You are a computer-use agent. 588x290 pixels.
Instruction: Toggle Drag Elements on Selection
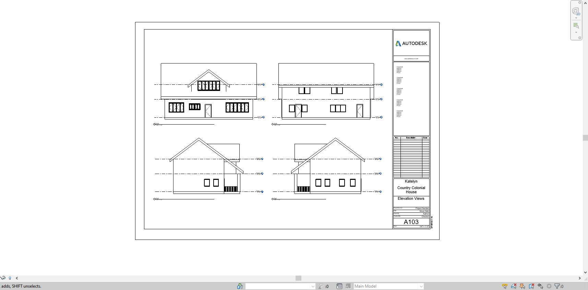[x=540, y=286]
